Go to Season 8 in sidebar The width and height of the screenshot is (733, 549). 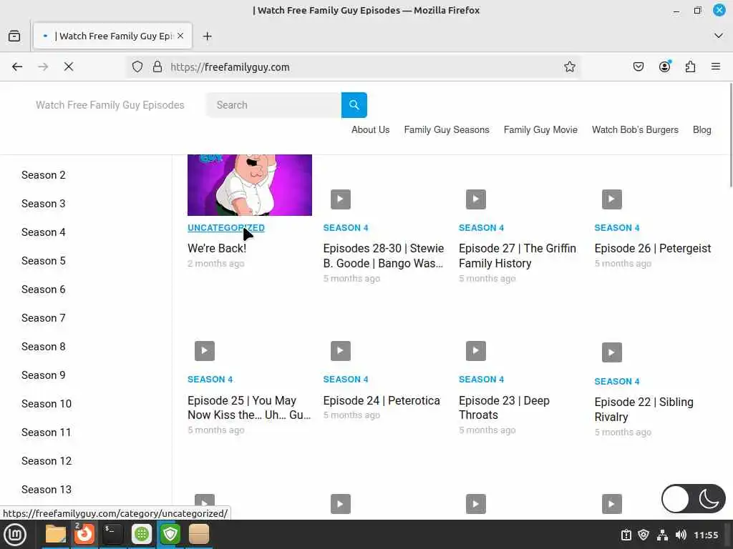[44, 347]
